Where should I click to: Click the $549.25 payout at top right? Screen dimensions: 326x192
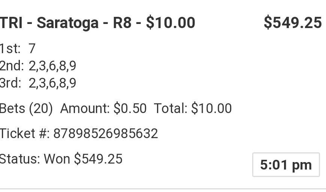coord(292,23)
